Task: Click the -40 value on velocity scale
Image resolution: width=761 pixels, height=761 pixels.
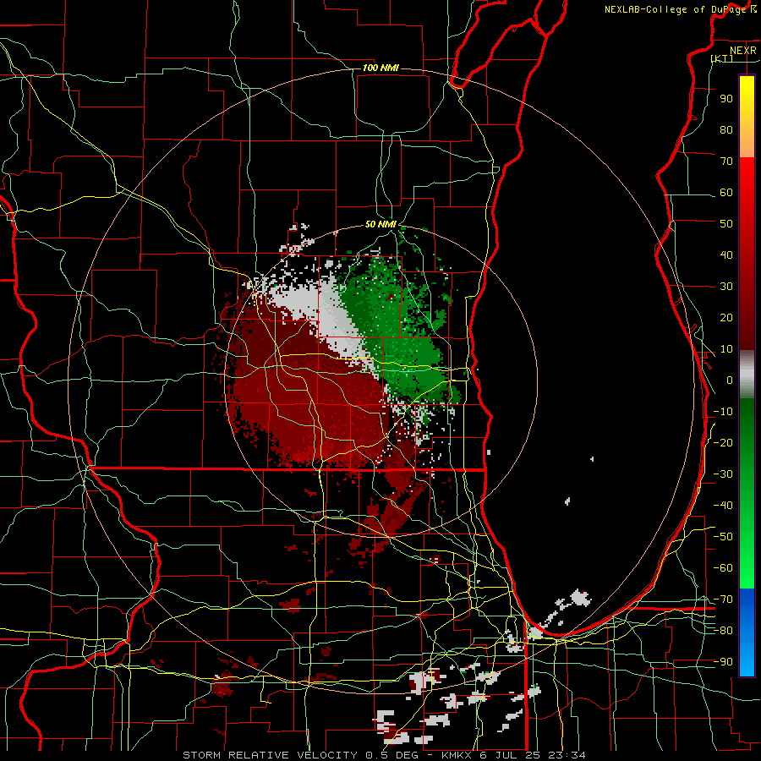Action: pos(723,506)
